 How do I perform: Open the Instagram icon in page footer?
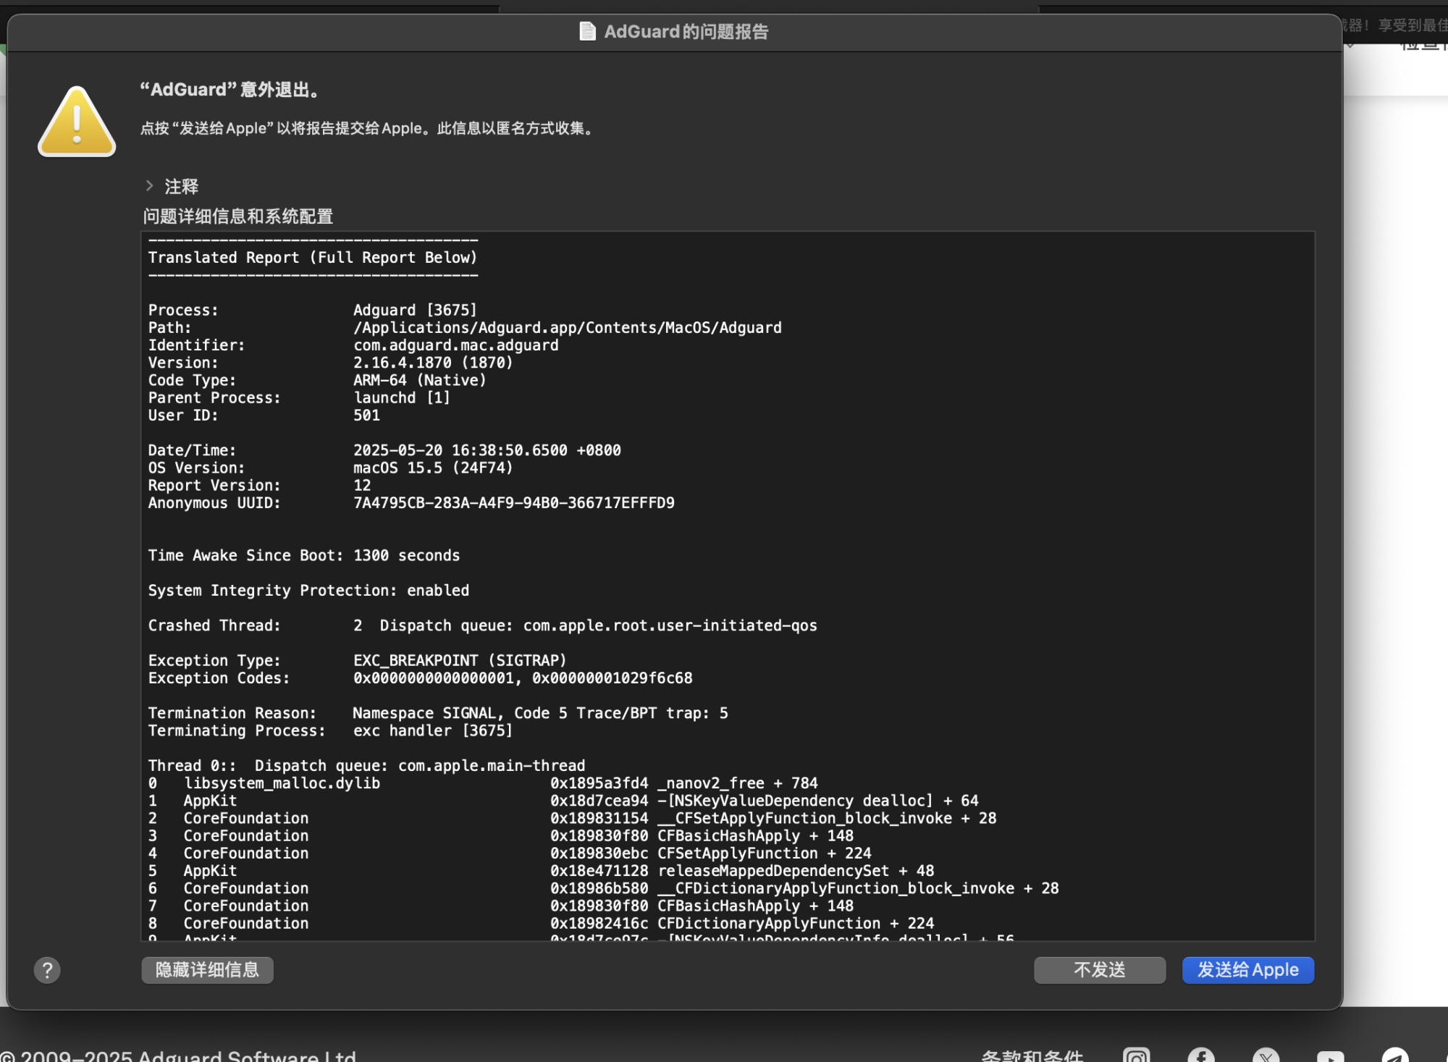click(x=1136, y=1056)
